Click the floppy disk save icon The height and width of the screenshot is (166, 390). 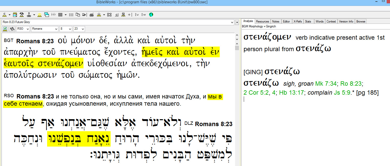click(123, 15)
